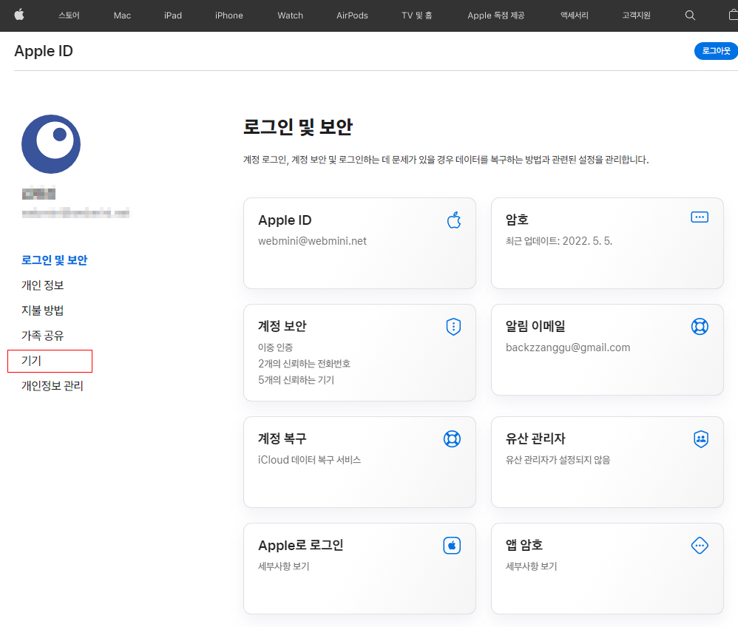Select 가족 공유 in the sidebar
This screenshot has width=738, height=627.
(42, 336)
